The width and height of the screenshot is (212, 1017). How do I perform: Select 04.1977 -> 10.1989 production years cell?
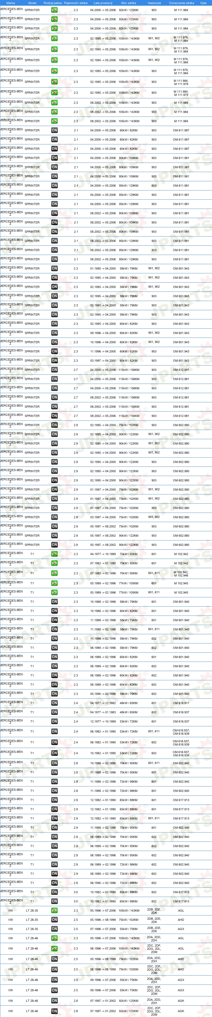coord(103,554)
